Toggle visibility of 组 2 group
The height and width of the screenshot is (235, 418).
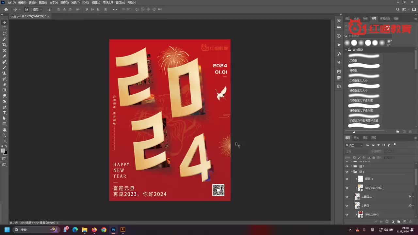[347, 166]
